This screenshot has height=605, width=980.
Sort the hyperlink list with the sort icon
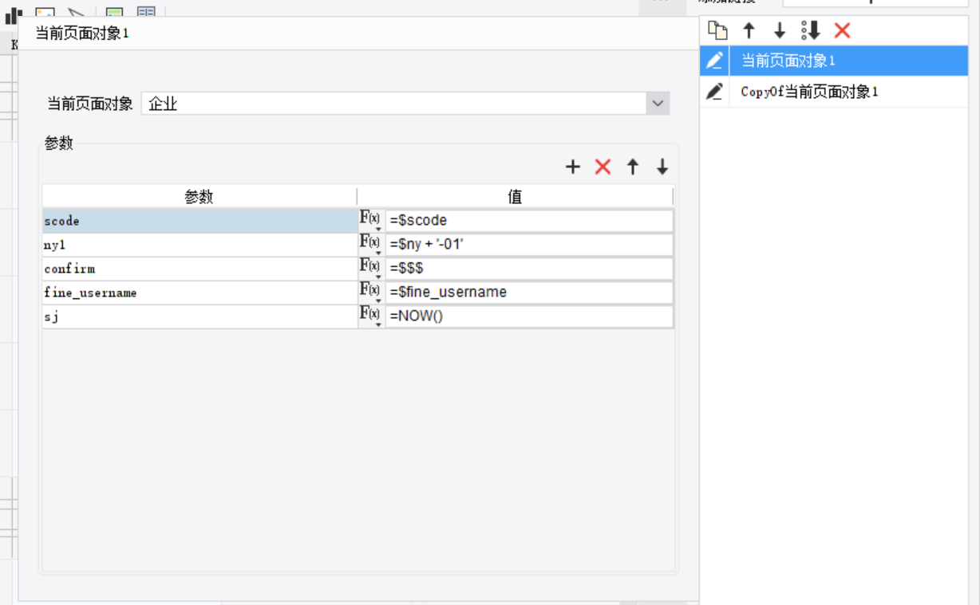[x=811, y=31]
